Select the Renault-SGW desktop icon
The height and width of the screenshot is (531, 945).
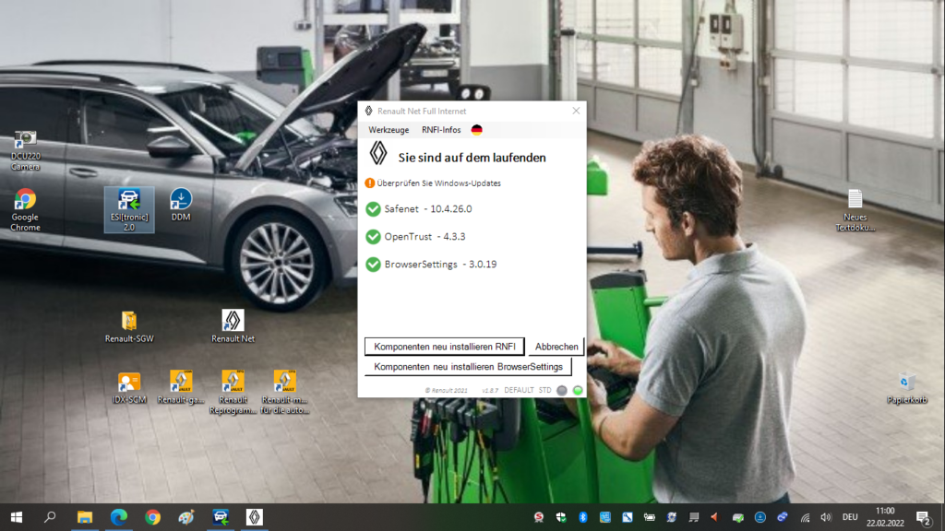[x=129, y=327]
